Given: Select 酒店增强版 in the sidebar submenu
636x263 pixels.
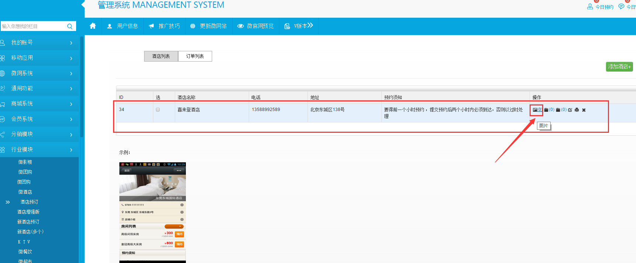Looking at the screenshot, I should [x=28, y=212].
